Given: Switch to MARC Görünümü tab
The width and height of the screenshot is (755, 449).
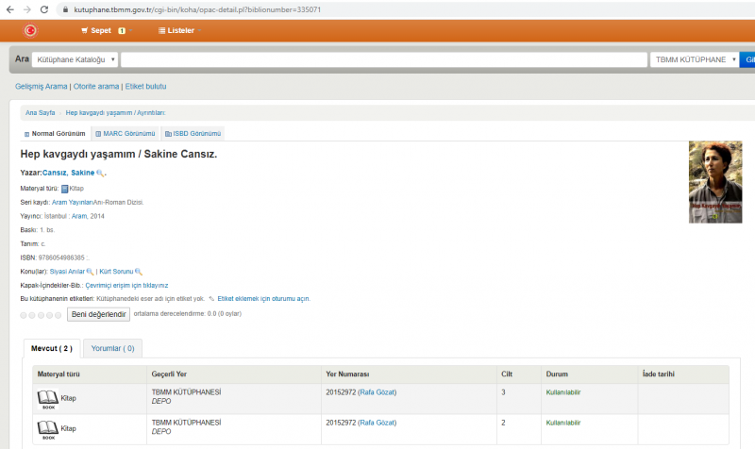Looking at the screenshot, I should (x=125, y=134).
